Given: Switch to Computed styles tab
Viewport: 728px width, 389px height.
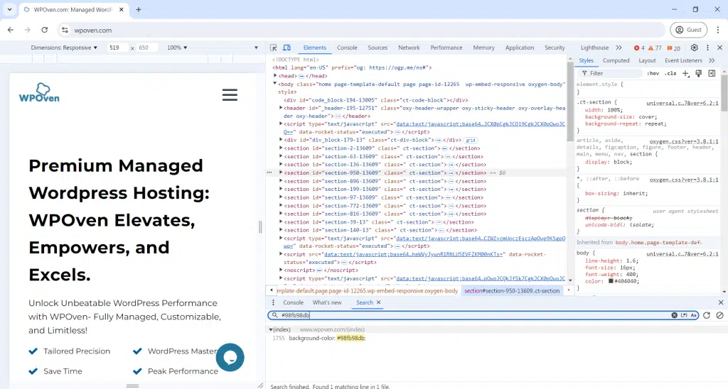Looking at the screenshot, I should [x=616, y=60].
